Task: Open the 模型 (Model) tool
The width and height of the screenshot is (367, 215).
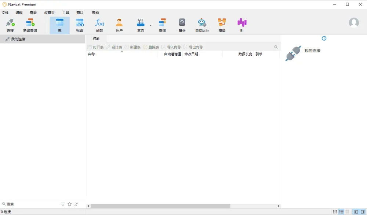Action: tap(222, 25)
